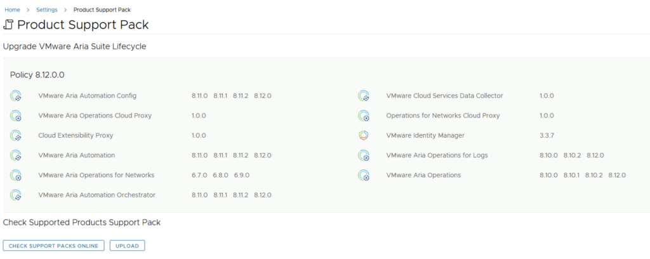Click the Cloud Extensibility Proxy label

pyautogui.click(x=76, y=135)
